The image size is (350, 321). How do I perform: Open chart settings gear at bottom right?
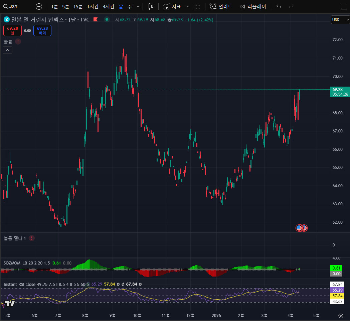(341, 316)
